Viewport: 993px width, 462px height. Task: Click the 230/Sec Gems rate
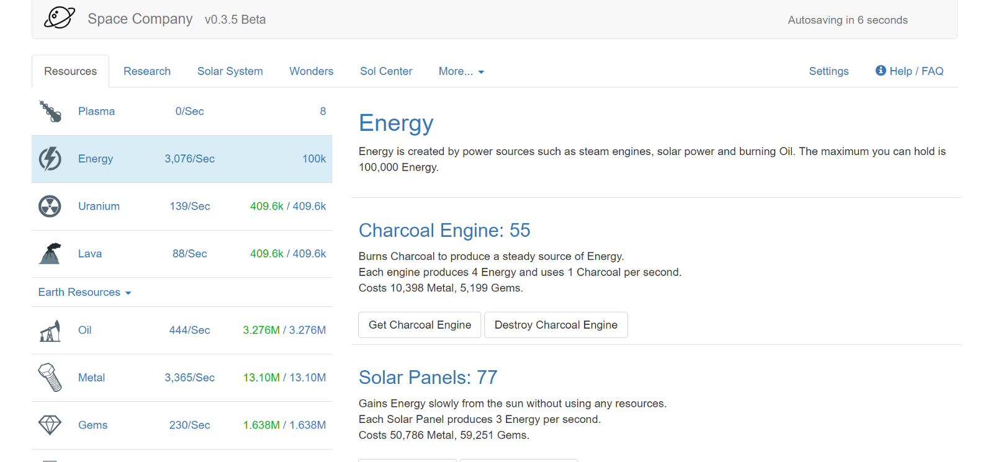tap(190, 425)
